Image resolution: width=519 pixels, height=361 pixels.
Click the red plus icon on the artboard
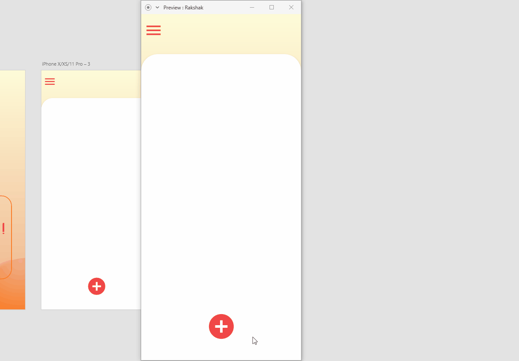tap(97, 286)
